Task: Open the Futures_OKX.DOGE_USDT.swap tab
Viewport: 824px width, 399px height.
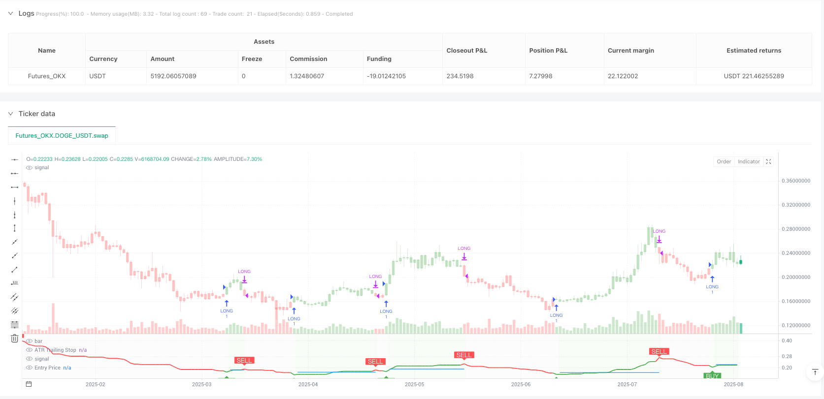Action: 62,136
